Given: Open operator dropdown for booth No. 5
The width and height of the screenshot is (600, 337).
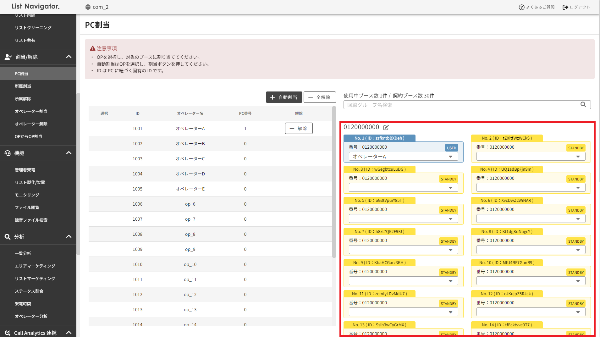Looking at the screenshot, I should (x=403, y=219).
